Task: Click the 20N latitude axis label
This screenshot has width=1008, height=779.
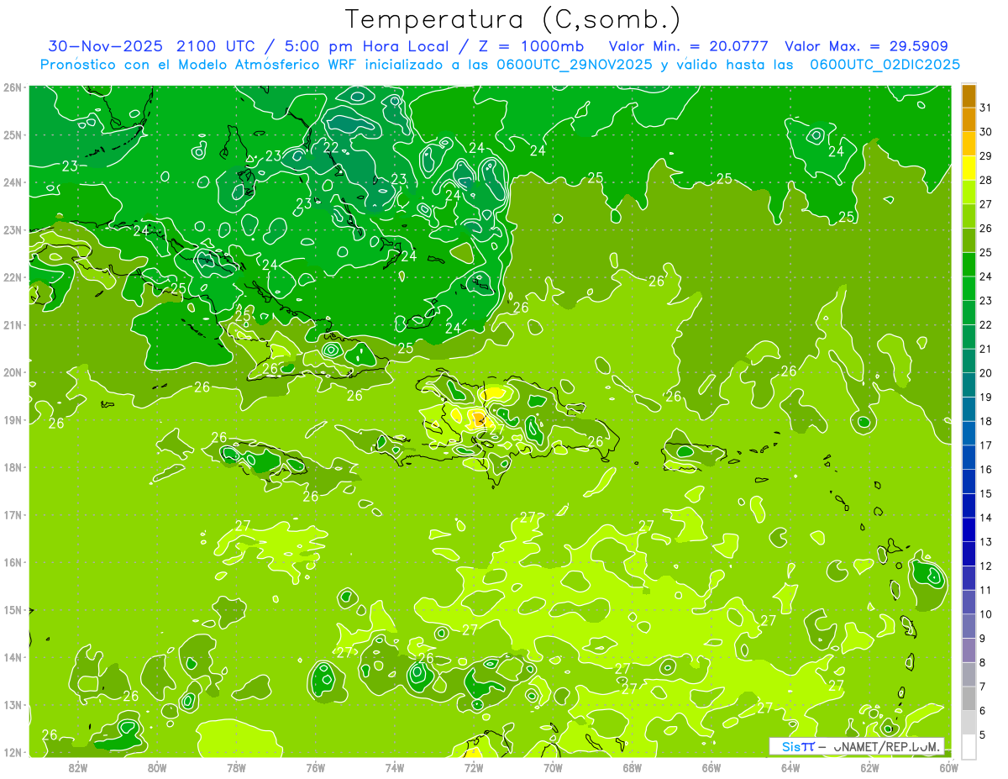Action: point(13,372)
